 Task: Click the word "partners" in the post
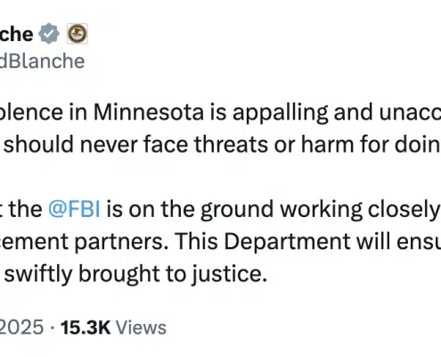point(119,243)
